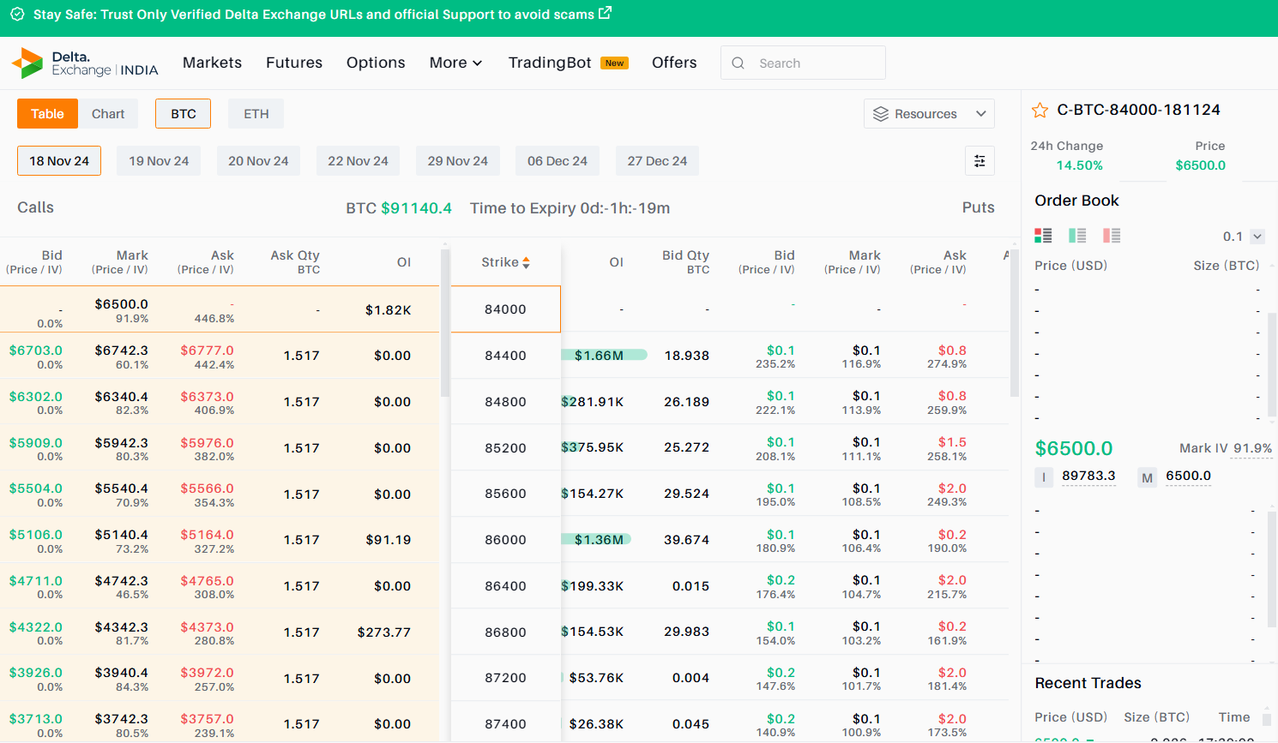Viewport: 1278px width, 743px height.
Task: Click the Ask Qty BTC column header
Action: pyautogui.click(x=295, y=262)
